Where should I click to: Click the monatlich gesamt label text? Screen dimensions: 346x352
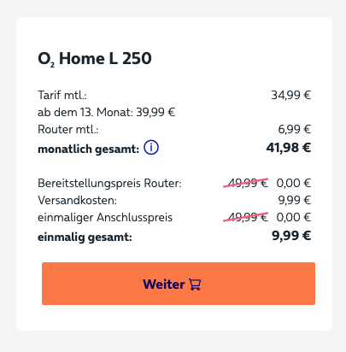tap(89, 149)
